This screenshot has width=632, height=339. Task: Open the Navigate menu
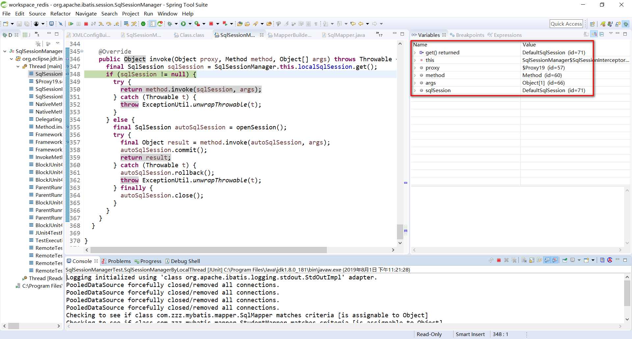click(x=86, y=14)
